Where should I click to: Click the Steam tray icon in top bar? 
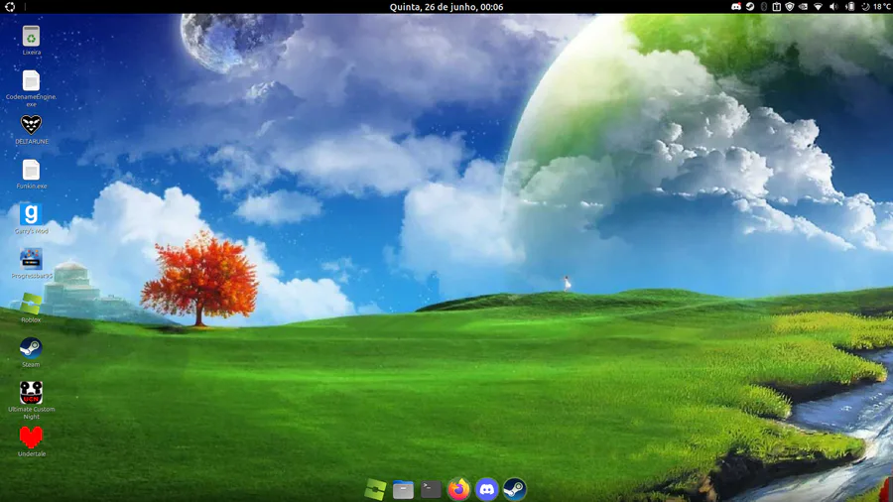click(750, 7)
